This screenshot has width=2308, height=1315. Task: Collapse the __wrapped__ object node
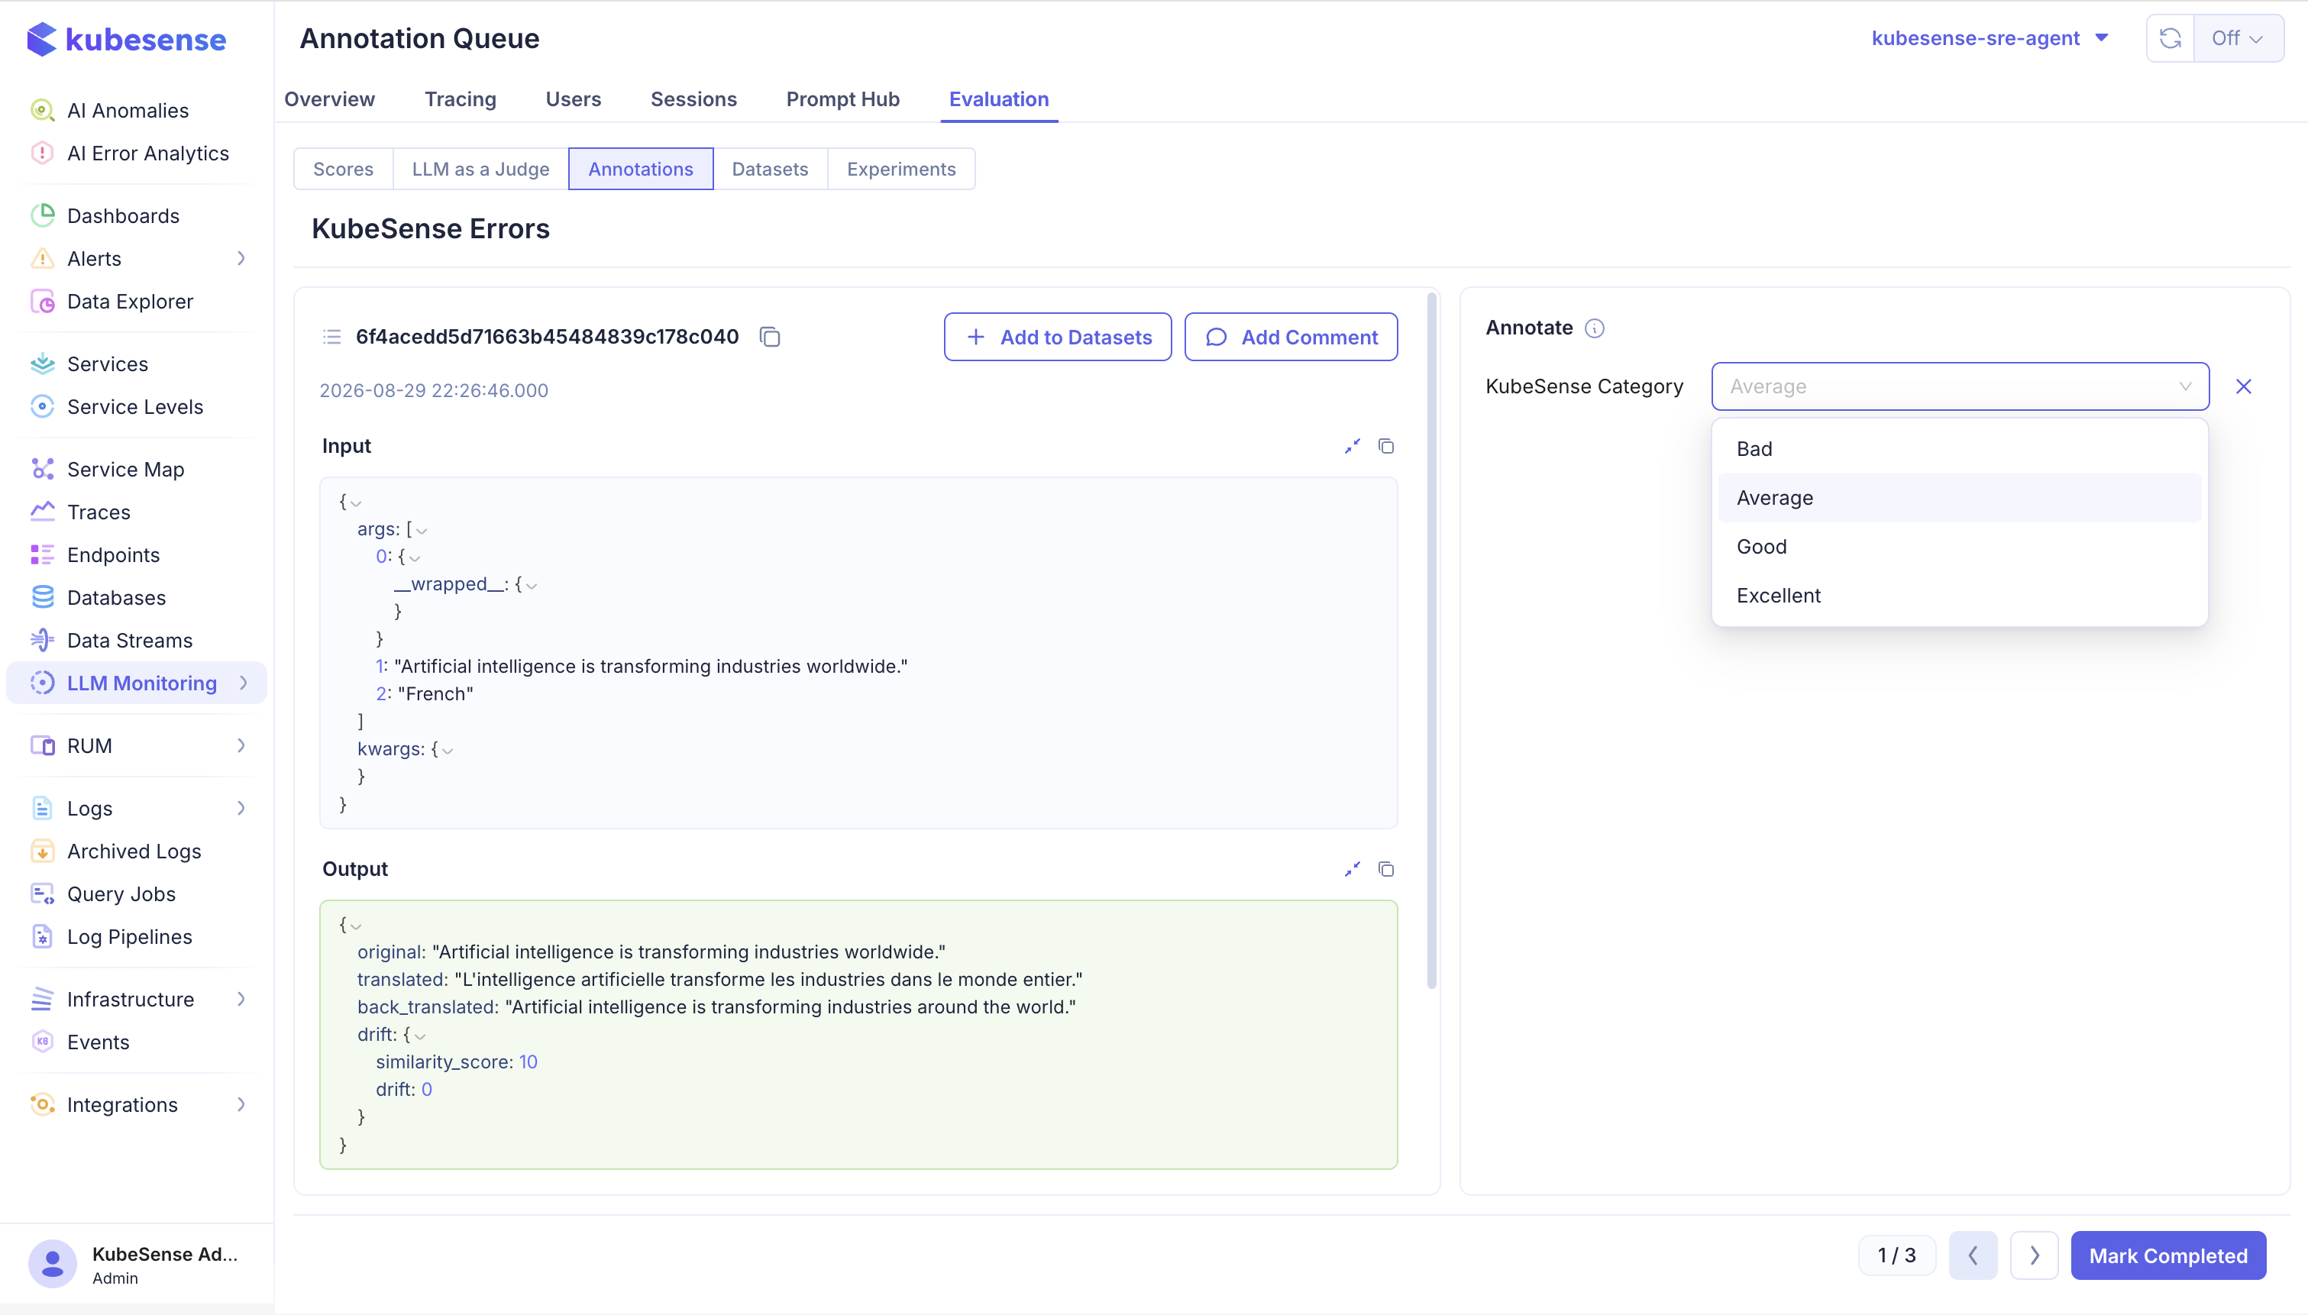click(532, 586)
